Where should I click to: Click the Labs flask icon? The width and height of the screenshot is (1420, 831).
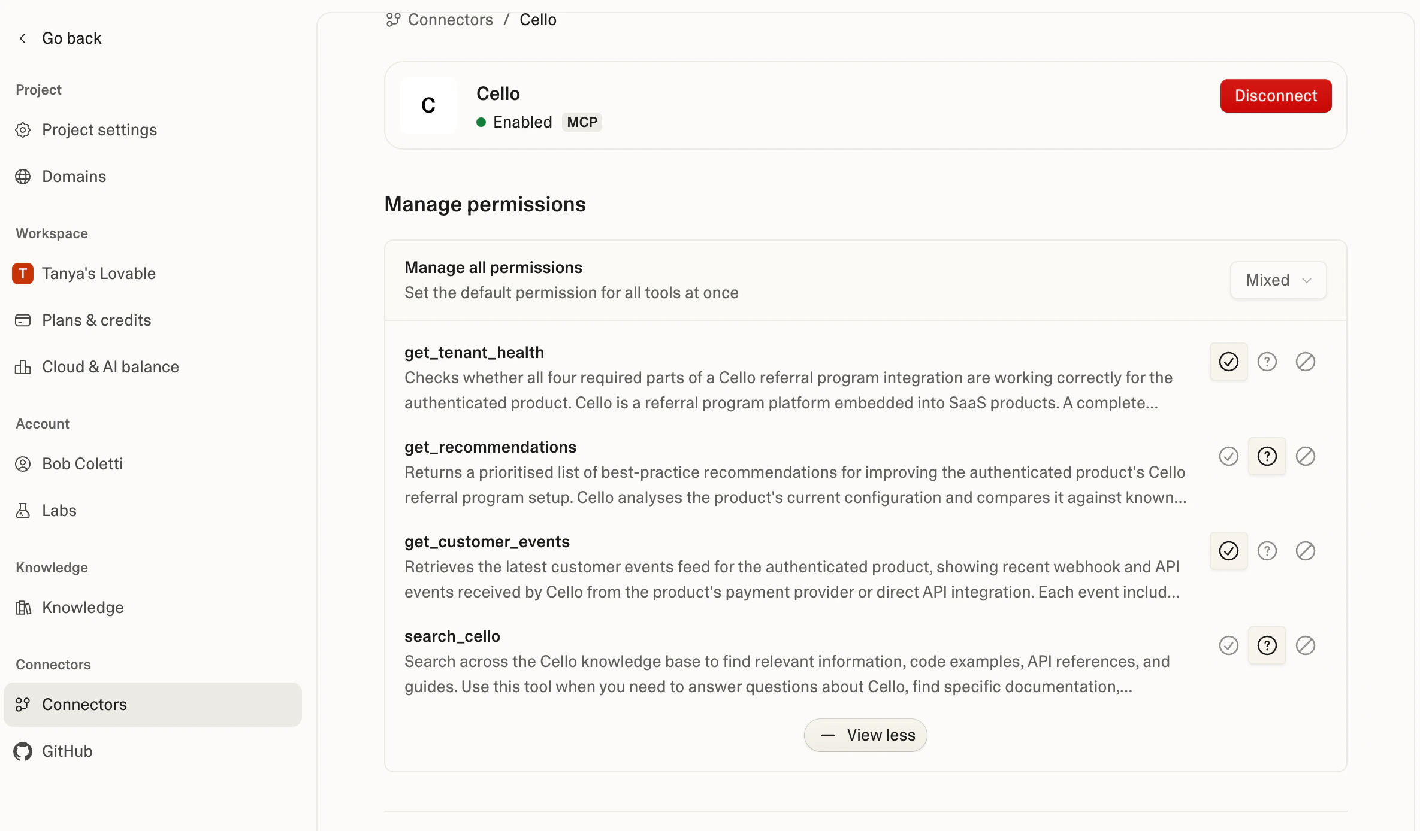pos(23,511)
